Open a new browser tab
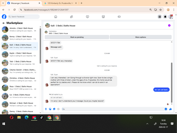 [81, 3]
